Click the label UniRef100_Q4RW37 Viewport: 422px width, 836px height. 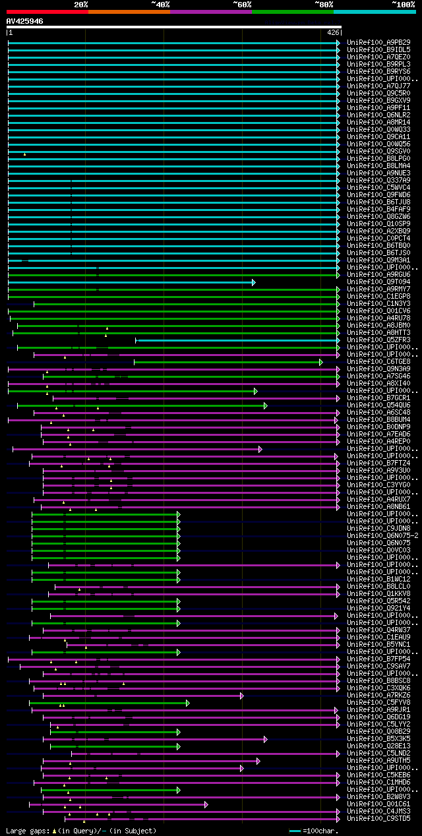[378, 630]
